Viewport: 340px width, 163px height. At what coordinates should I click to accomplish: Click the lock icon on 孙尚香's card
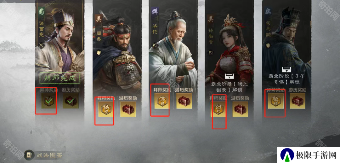(x=229, y=76)
